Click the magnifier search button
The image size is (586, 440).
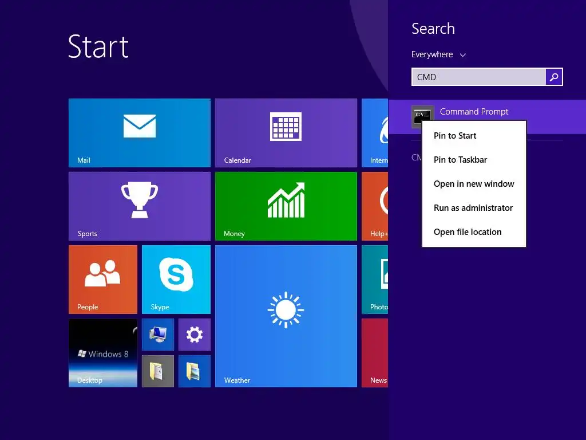(x=554, y=77)
